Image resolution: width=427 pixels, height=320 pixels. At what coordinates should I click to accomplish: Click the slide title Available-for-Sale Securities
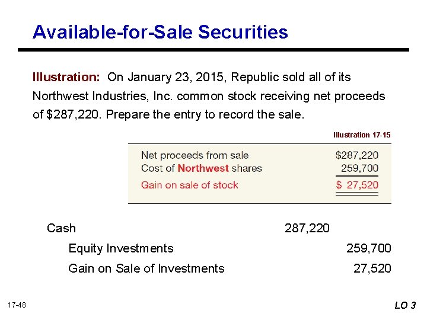coord(160,32)
